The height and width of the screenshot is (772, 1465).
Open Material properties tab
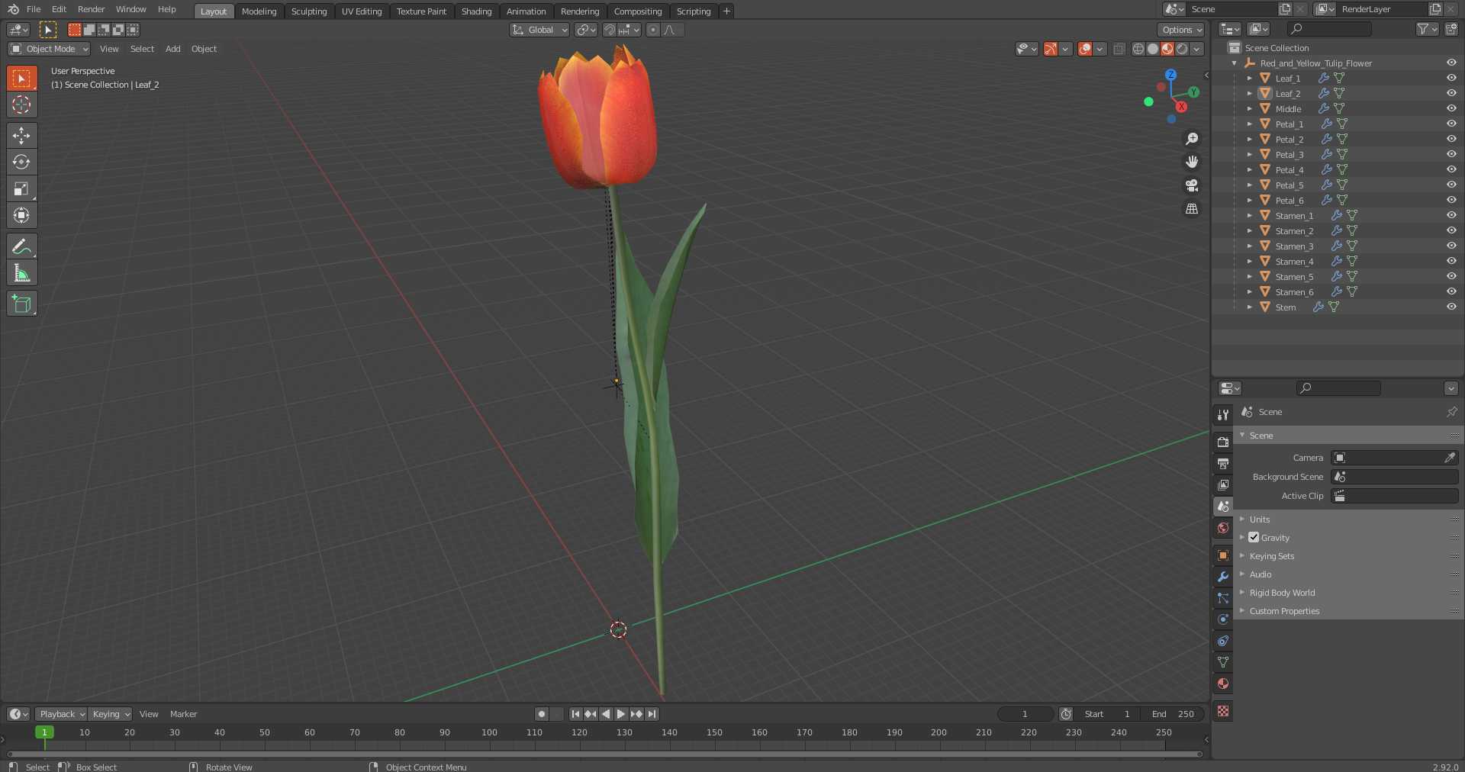1223,684
